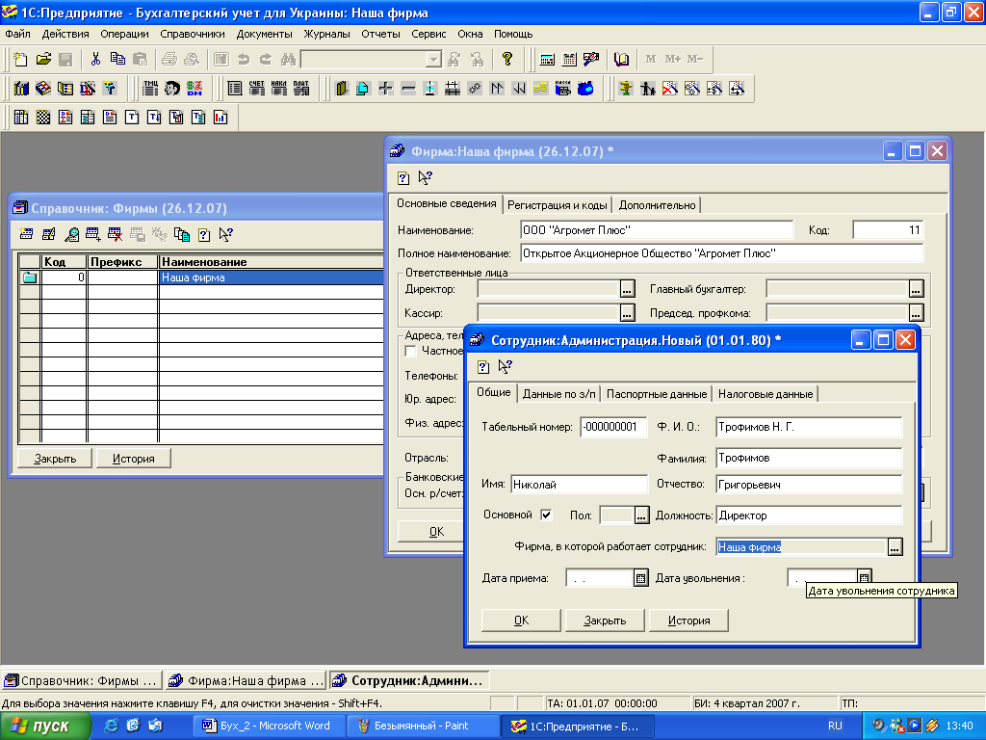Switch to the Данные по з/п tab
Screen dimensions: 986x740
(x=558, y=394)
